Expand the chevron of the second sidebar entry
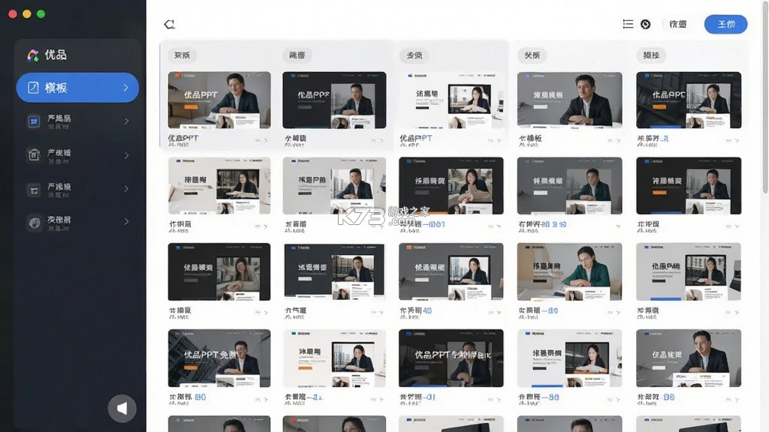 coord(126,121)
